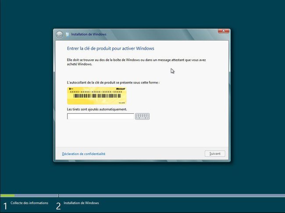Click the heading 'Entrer la clé de produit pour activer Windows'
The width and height of the screenshot is (285, 213).
(x=110, y=48)
